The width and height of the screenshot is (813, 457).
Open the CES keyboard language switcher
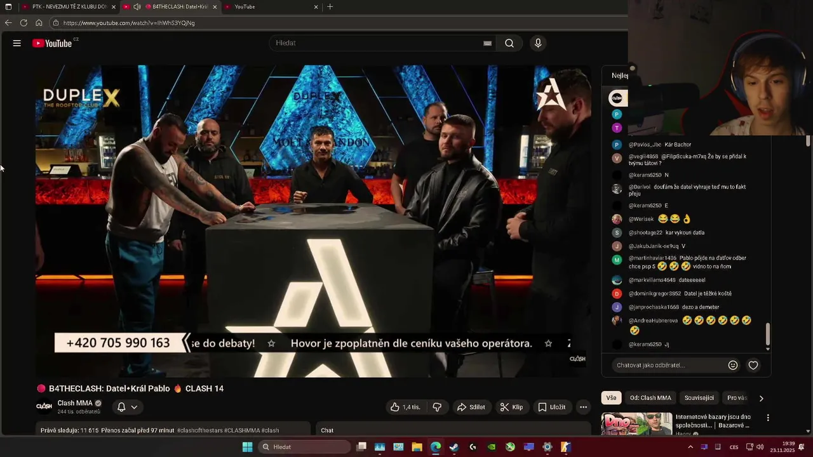pos(734,447)
